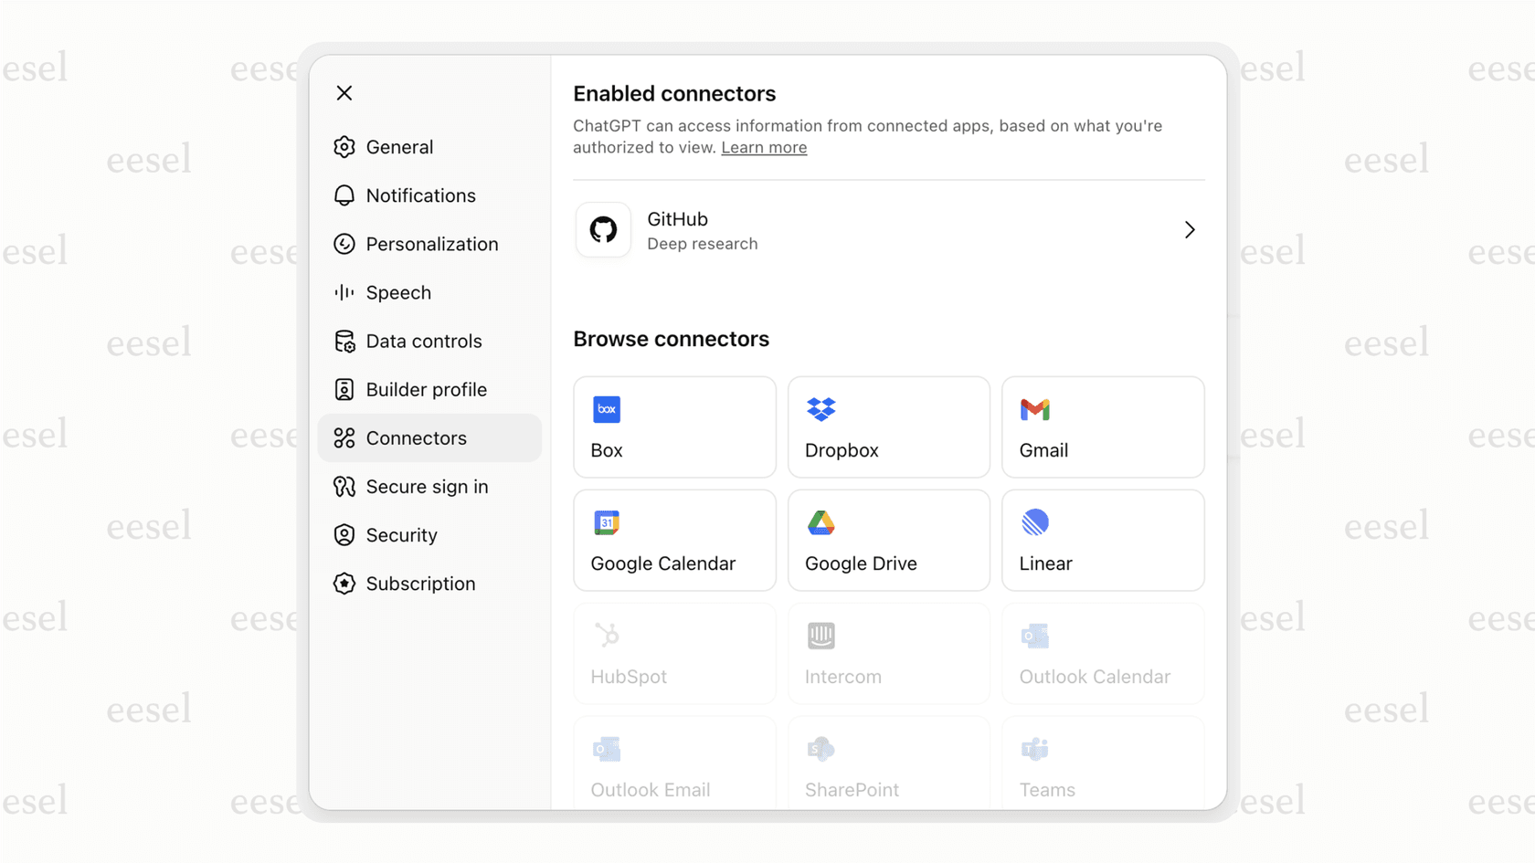Open Personalization via its dial icon
The height and width of the screenshot is (863, 1535).
click(x=344, y=244)
